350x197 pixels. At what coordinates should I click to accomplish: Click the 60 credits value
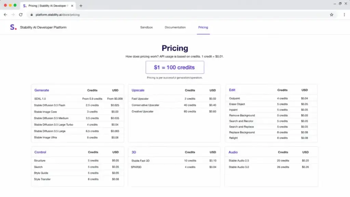click(190, 111)
